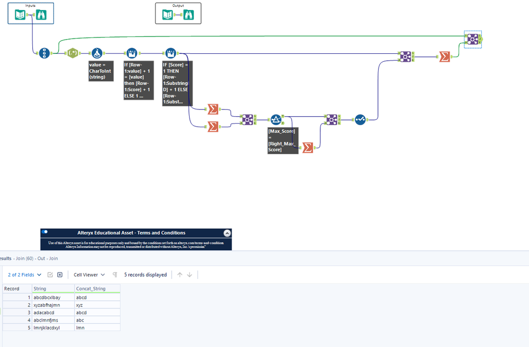Select Multi-Row Formula tool annotated 'If [Row-1:value] + 1'

coord(132,53)
